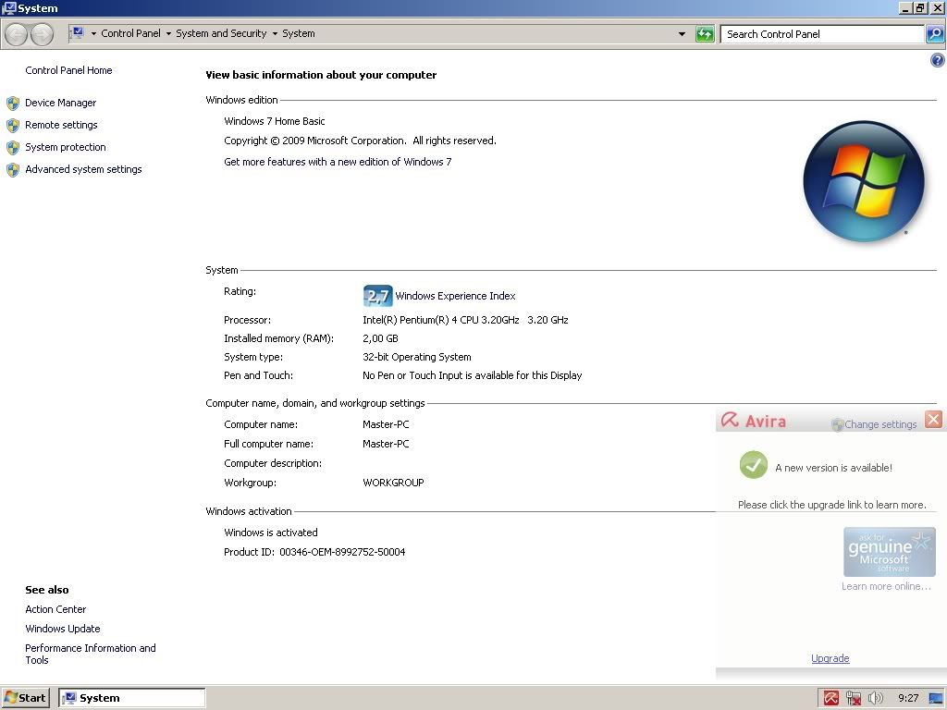947x710 pixels.
Task: Click Upgrade link in Avira popup
Action: pos(830,658)
